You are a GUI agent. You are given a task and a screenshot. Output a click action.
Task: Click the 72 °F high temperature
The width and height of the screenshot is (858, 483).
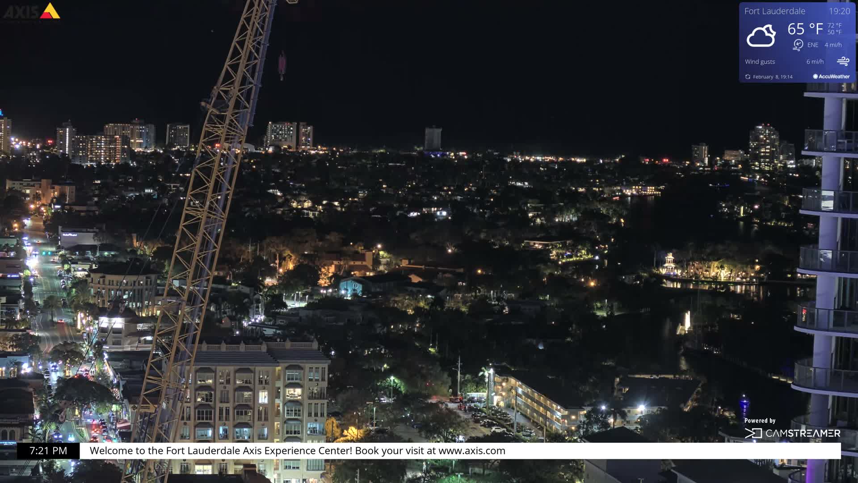[x=834, y=25]
